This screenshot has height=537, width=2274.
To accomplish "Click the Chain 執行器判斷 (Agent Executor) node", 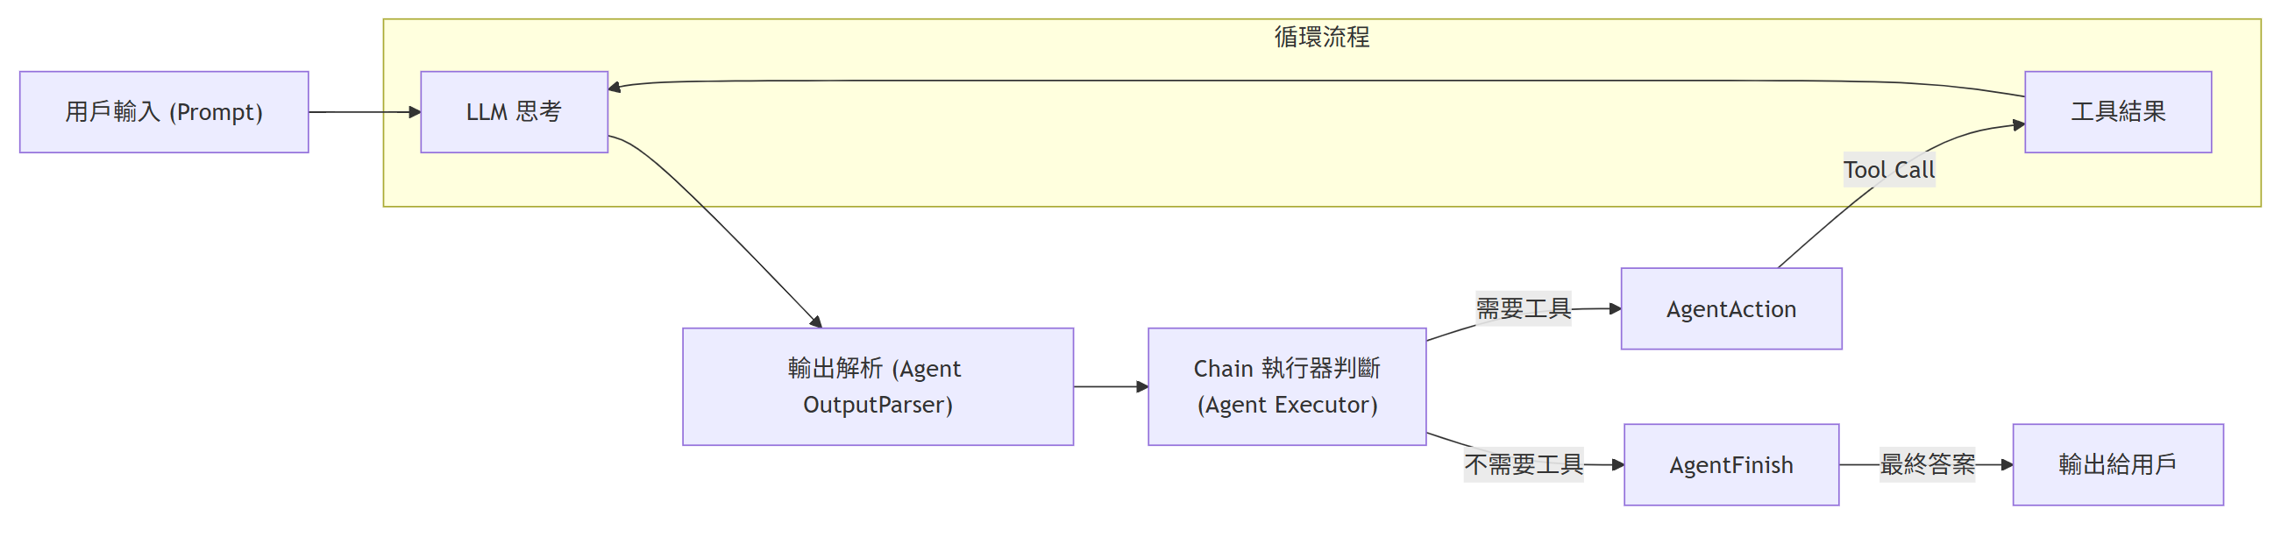I will [1286, 386].
